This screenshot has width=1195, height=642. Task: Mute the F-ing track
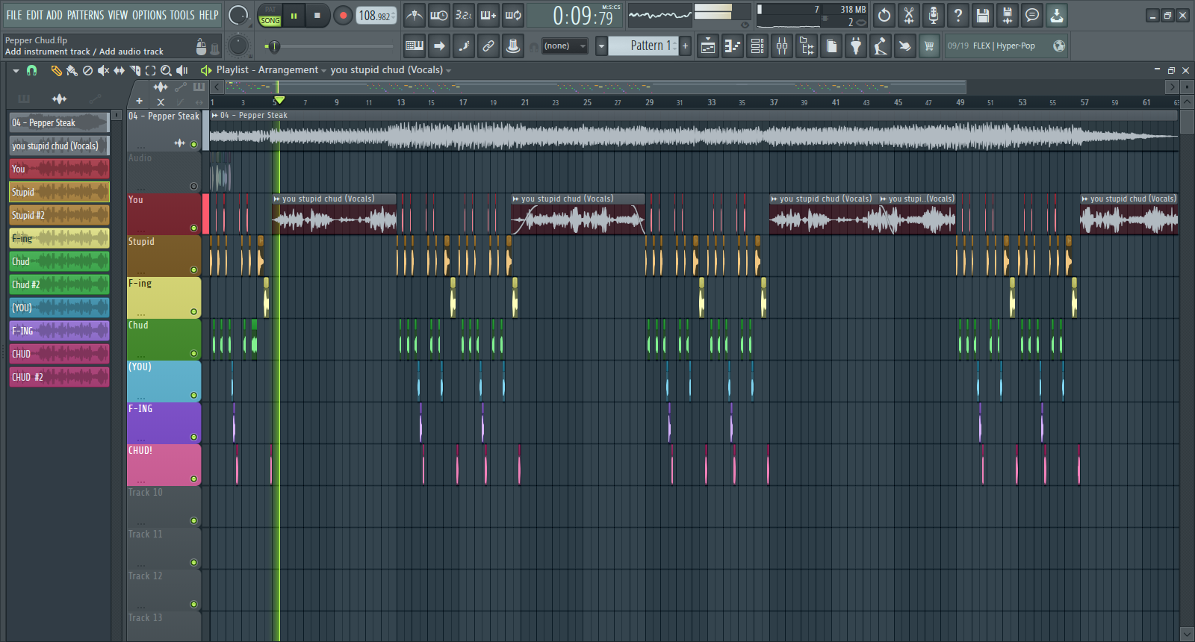(193, 311)
